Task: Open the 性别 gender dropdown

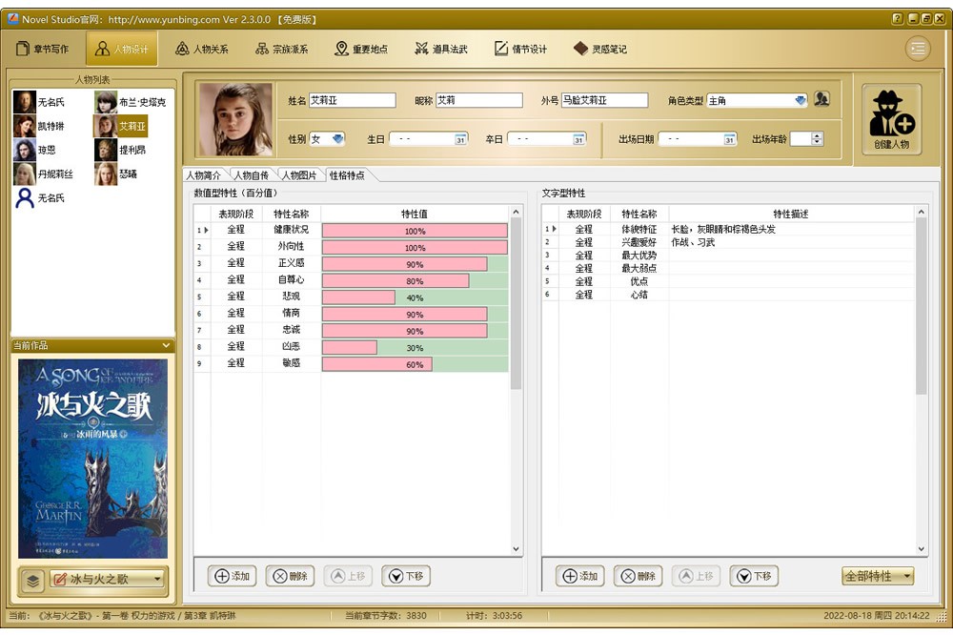Action: pyautogui.click(x=338, y=139)
